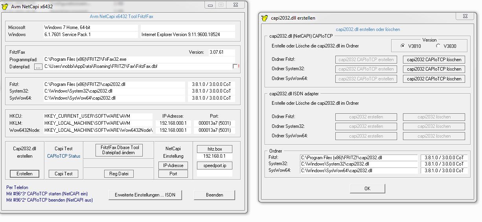The image size is (482, 222).
Task: Click the Reg Datei button
Action: [119, 173]
